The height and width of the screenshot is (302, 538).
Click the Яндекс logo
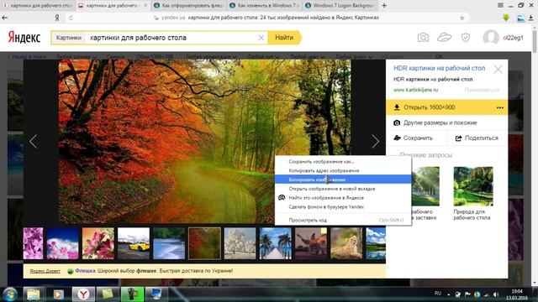click(24, 38)
